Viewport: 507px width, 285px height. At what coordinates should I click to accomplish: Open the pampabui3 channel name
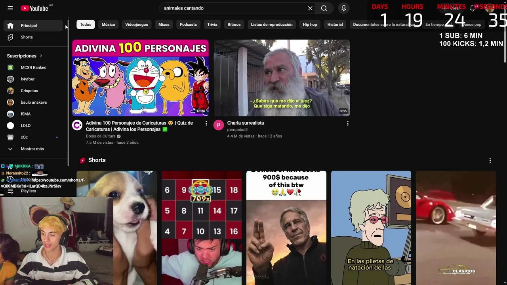237,129
